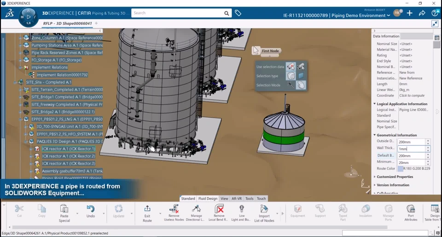The image size is (442, 237).
Task: Click the Copy tool icon
Action: tap(42, 208)
